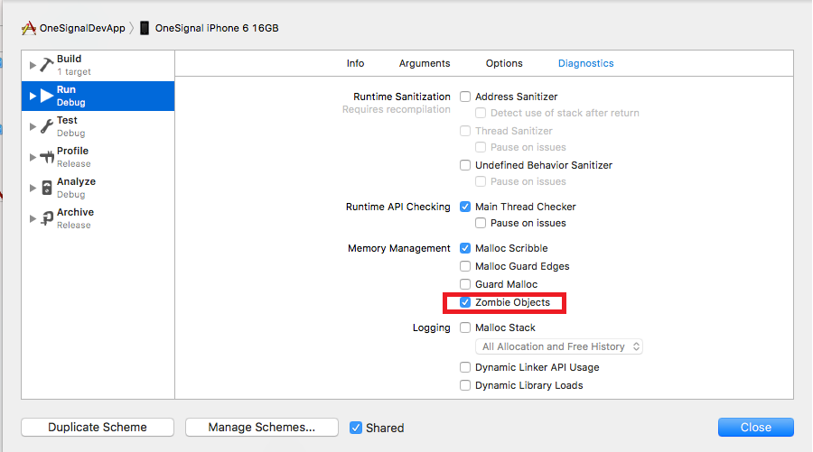Click the Build hammer icon
This screenshot has height=452, width=813.
[47, 65]
